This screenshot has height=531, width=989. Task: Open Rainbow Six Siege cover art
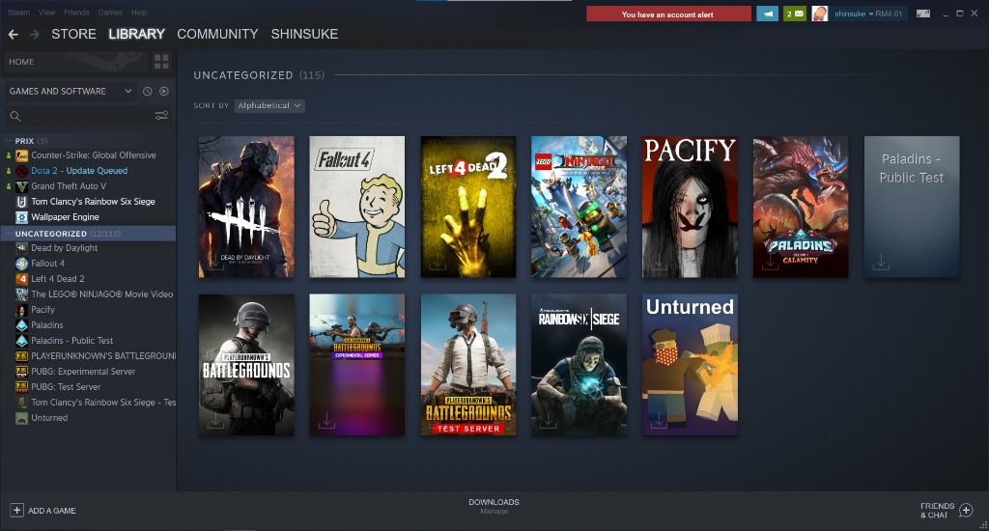pos(579,365)
